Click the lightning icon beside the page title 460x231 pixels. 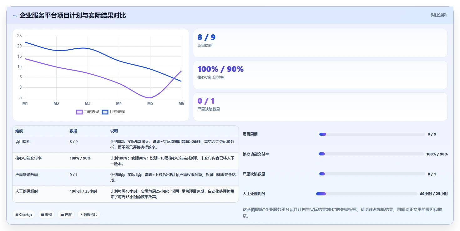pos(15,16)
